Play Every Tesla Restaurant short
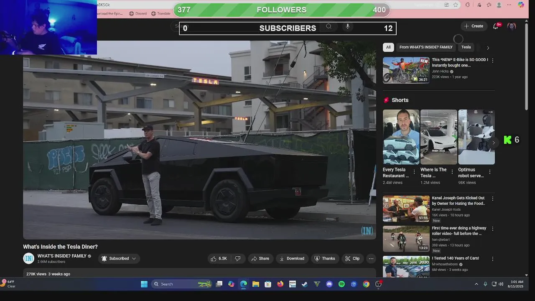The image size is (535, 301). point(401,137)
